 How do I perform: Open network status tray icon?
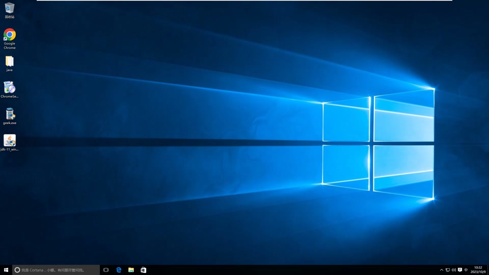[x=448, y=270]
